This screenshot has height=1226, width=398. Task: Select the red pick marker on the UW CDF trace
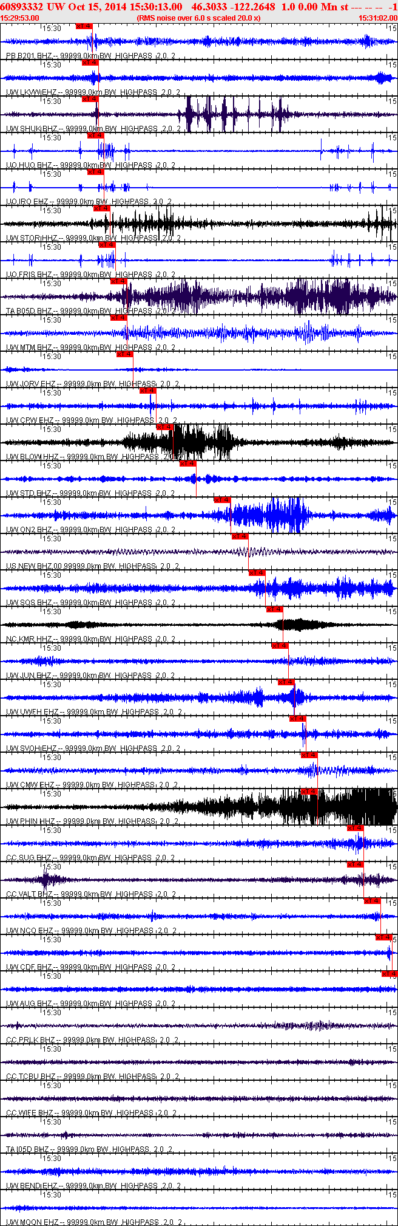tap(383, 937)
